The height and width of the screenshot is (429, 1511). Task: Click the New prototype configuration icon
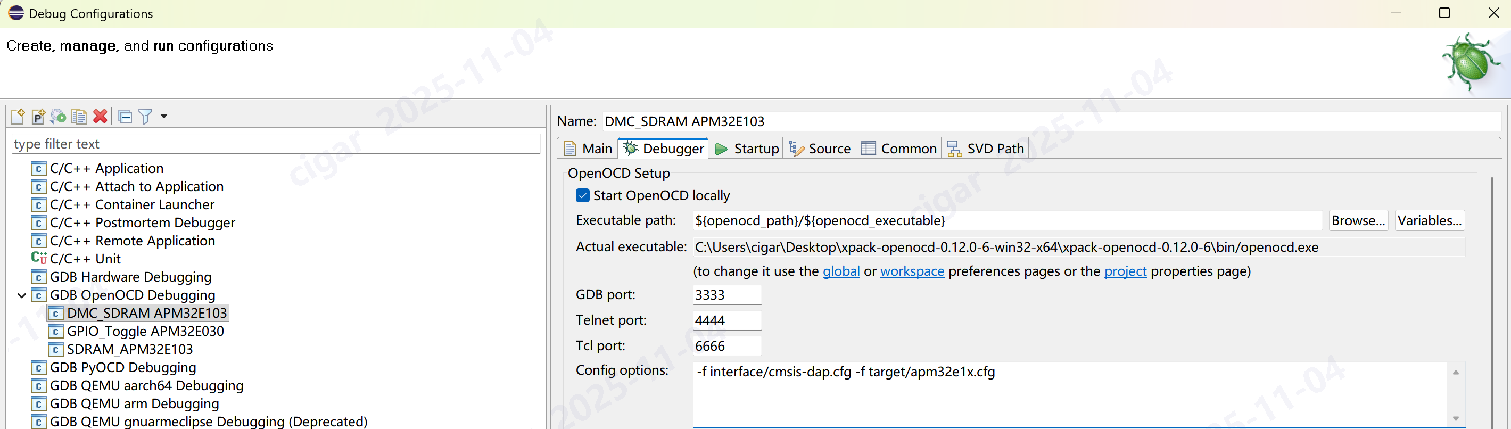click(x=38, y=116)
